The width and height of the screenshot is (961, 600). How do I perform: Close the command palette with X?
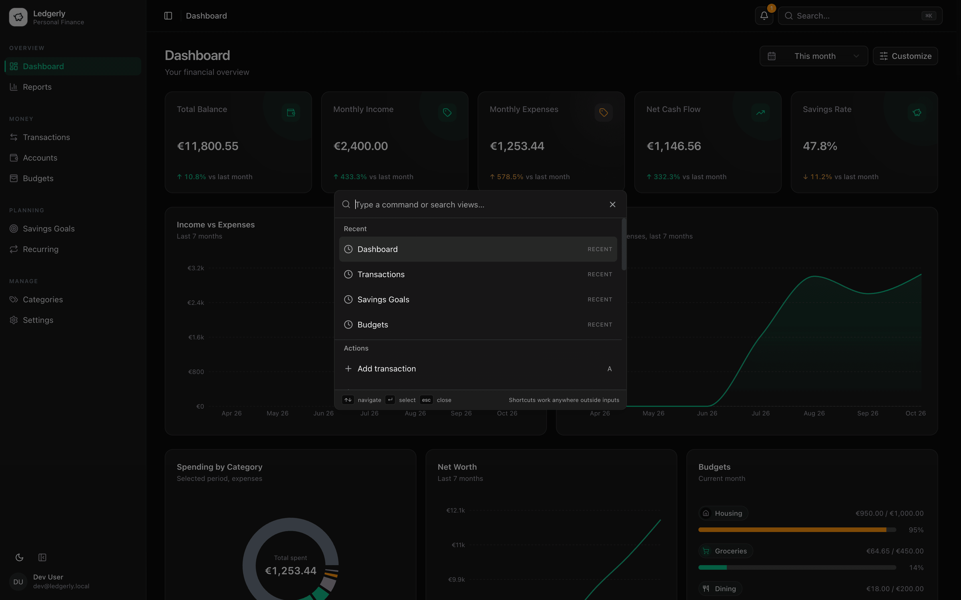click(612, 204)
